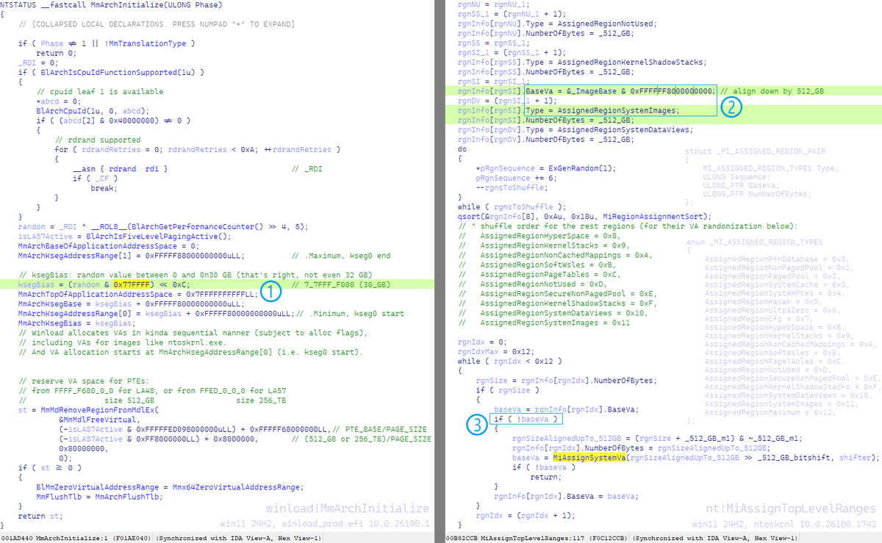The height and width of the screenshot is (543, 882).
Task: Click 'rgnDV = (rgnSI_1 + 1);' line
Action: 508,101
